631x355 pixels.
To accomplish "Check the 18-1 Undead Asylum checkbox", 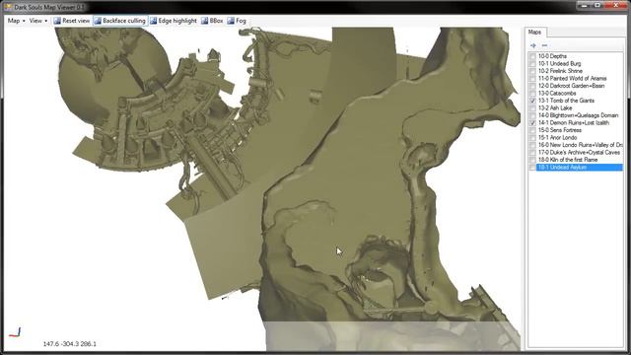I will [532, 167].
